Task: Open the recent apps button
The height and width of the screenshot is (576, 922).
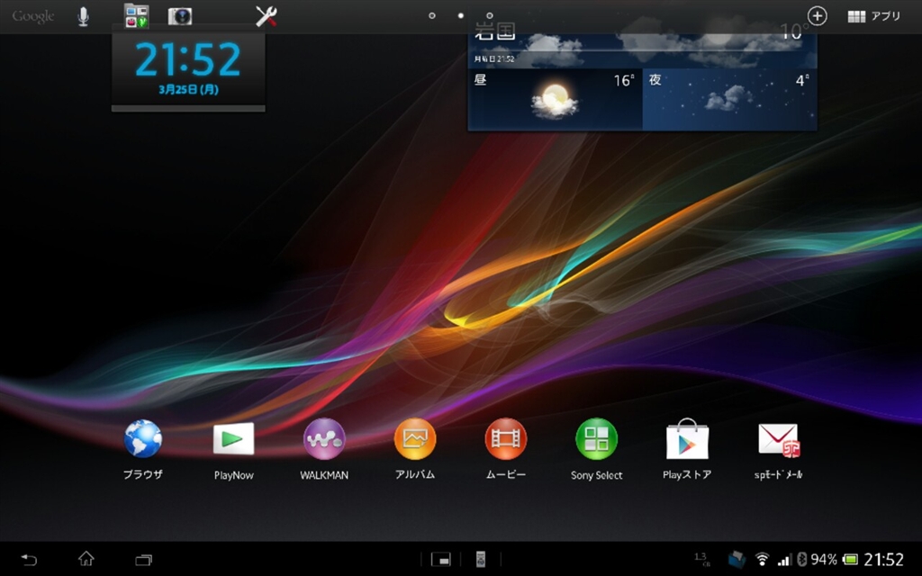Action: [143, 560]
